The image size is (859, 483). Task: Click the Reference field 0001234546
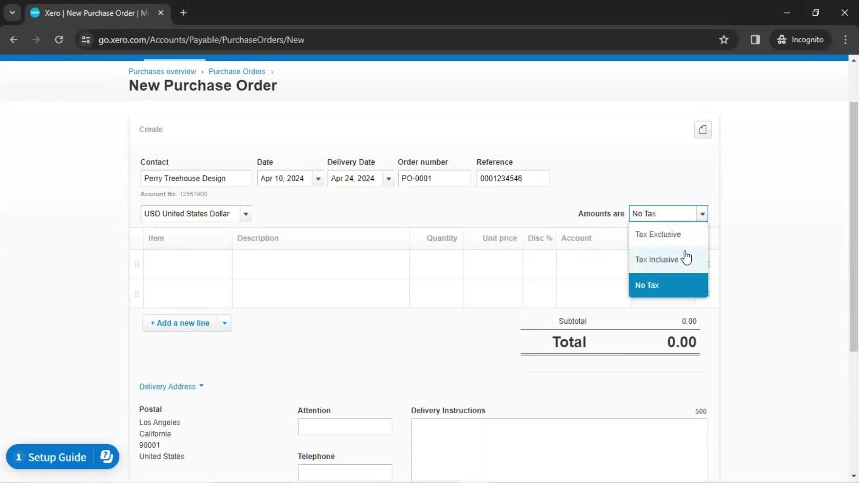(513, 178)
